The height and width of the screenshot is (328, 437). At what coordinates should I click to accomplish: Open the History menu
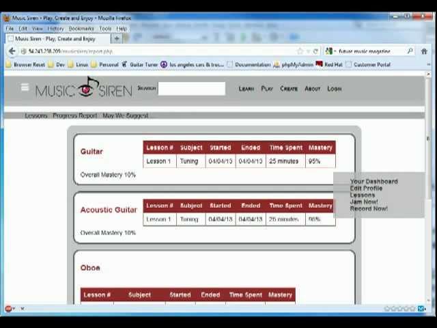[56, 29]
